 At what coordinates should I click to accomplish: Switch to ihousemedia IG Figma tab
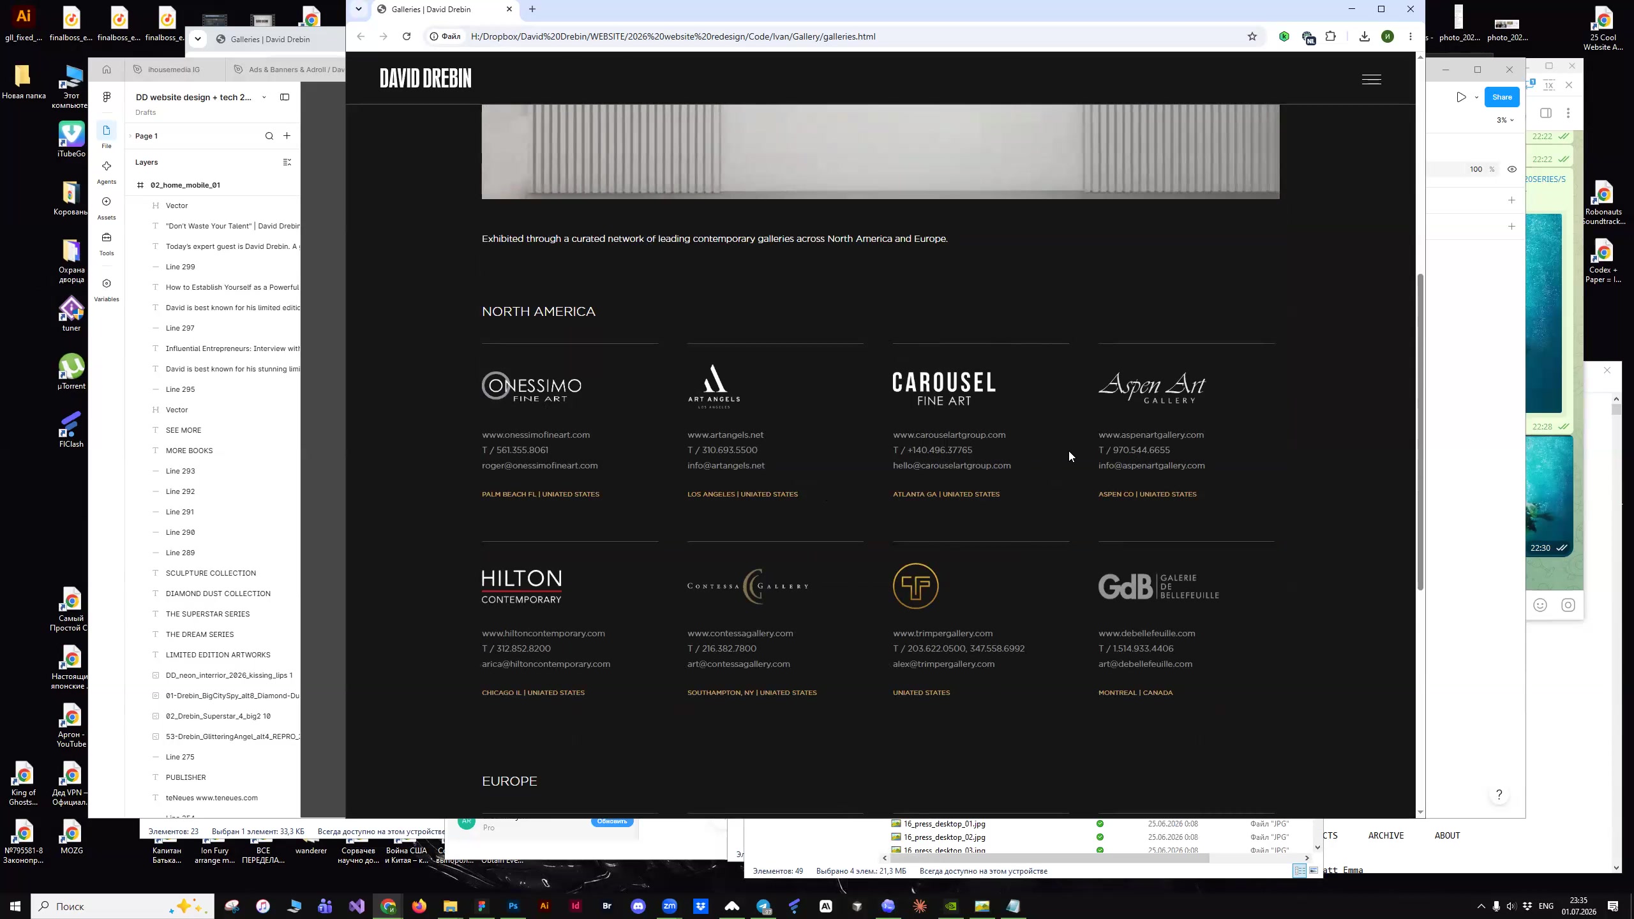coord(174,69)
